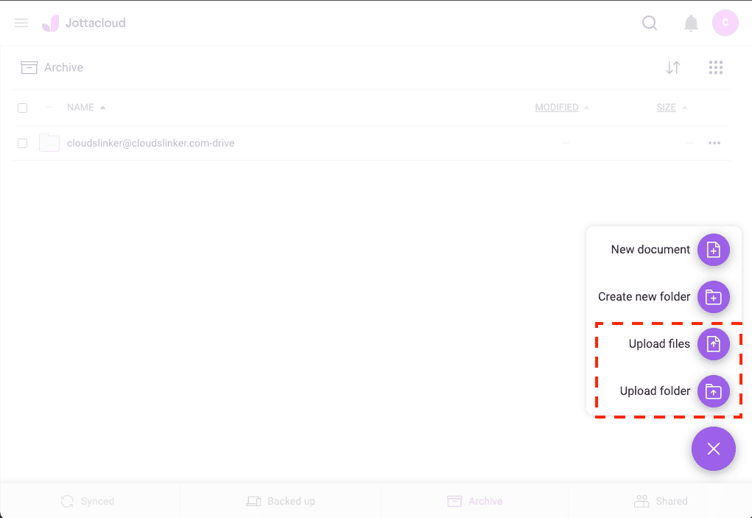Viewport: 752px width, 518px height.
Task: Open the hamburger navigation menu
Action: 21,23
